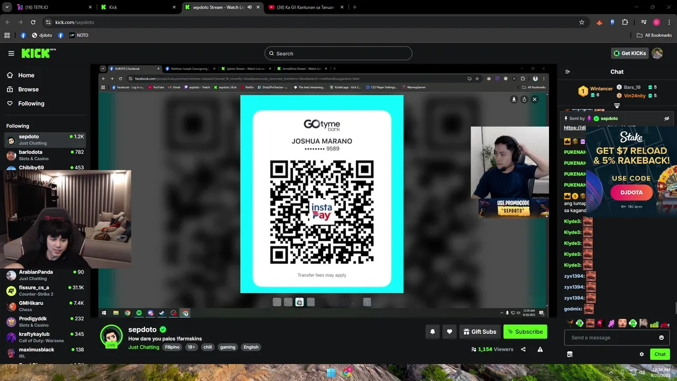Image resolution: width=677 pixels, height=381 pixels.
Task: Go back in browser history
Action: tap(7, 22)
